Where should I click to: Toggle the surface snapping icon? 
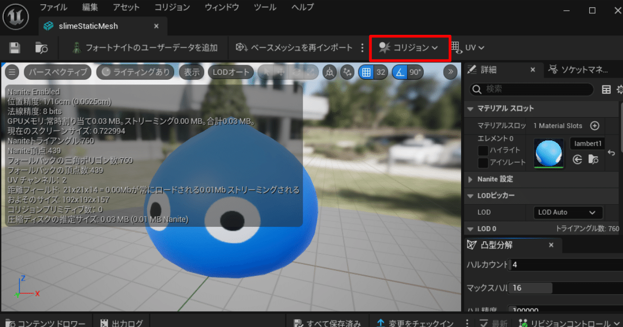point(347,72)
